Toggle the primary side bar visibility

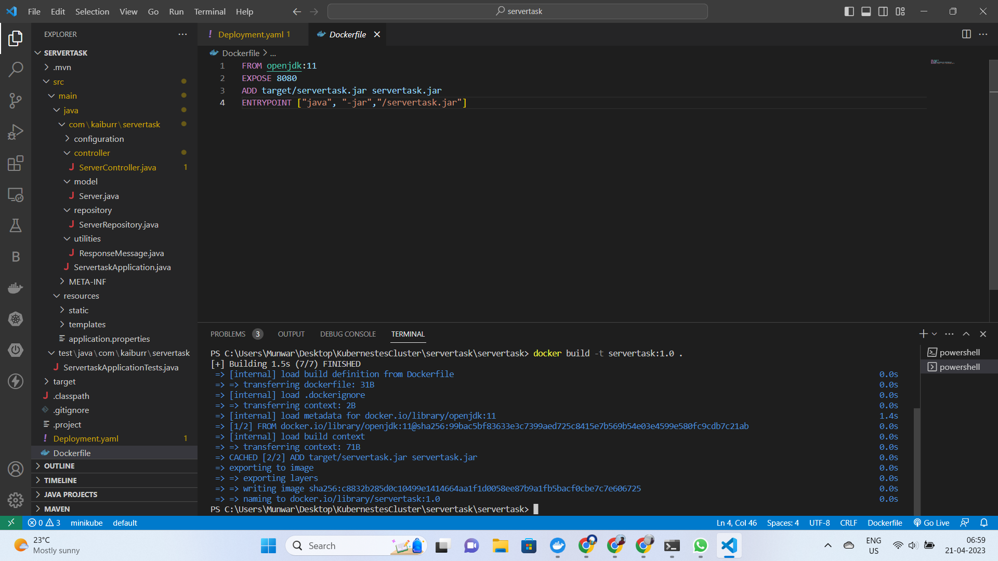point(849,11)
